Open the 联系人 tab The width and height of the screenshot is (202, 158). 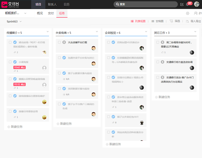(x=52, y=4)
